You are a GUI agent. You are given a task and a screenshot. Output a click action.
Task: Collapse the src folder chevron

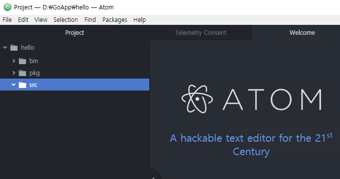13,85
